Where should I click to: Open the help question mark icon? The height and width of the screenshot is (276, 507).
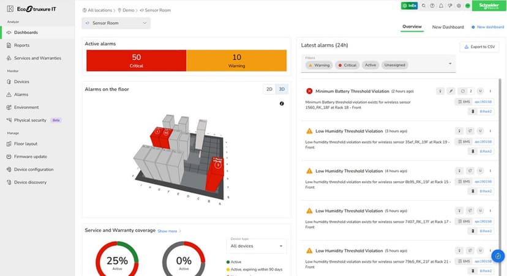tap(432, 6)
